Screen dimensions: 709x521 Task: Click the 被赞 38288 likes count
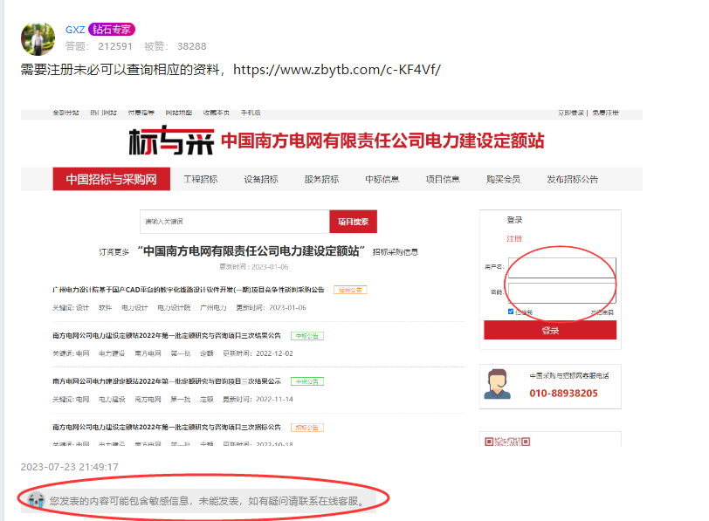(x=175, y=46)
